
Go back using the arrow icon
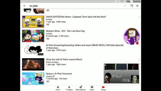click(24, 6)
